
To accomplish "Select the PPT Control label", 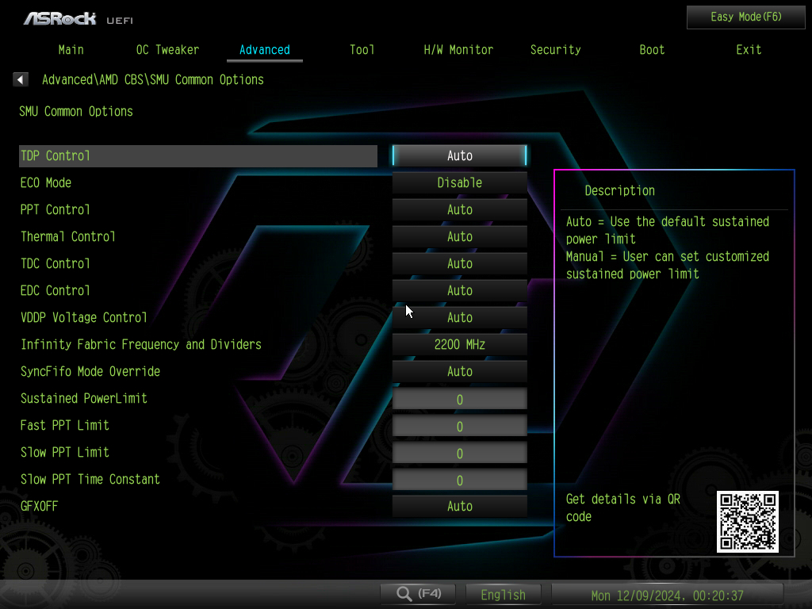I will tap(55, 209).
